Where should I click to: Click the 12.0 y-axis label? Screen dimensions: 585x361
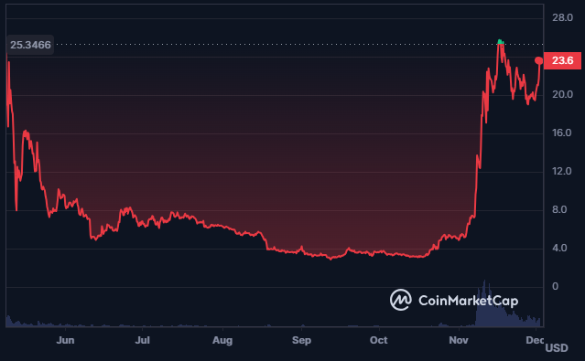click(561, 171)
